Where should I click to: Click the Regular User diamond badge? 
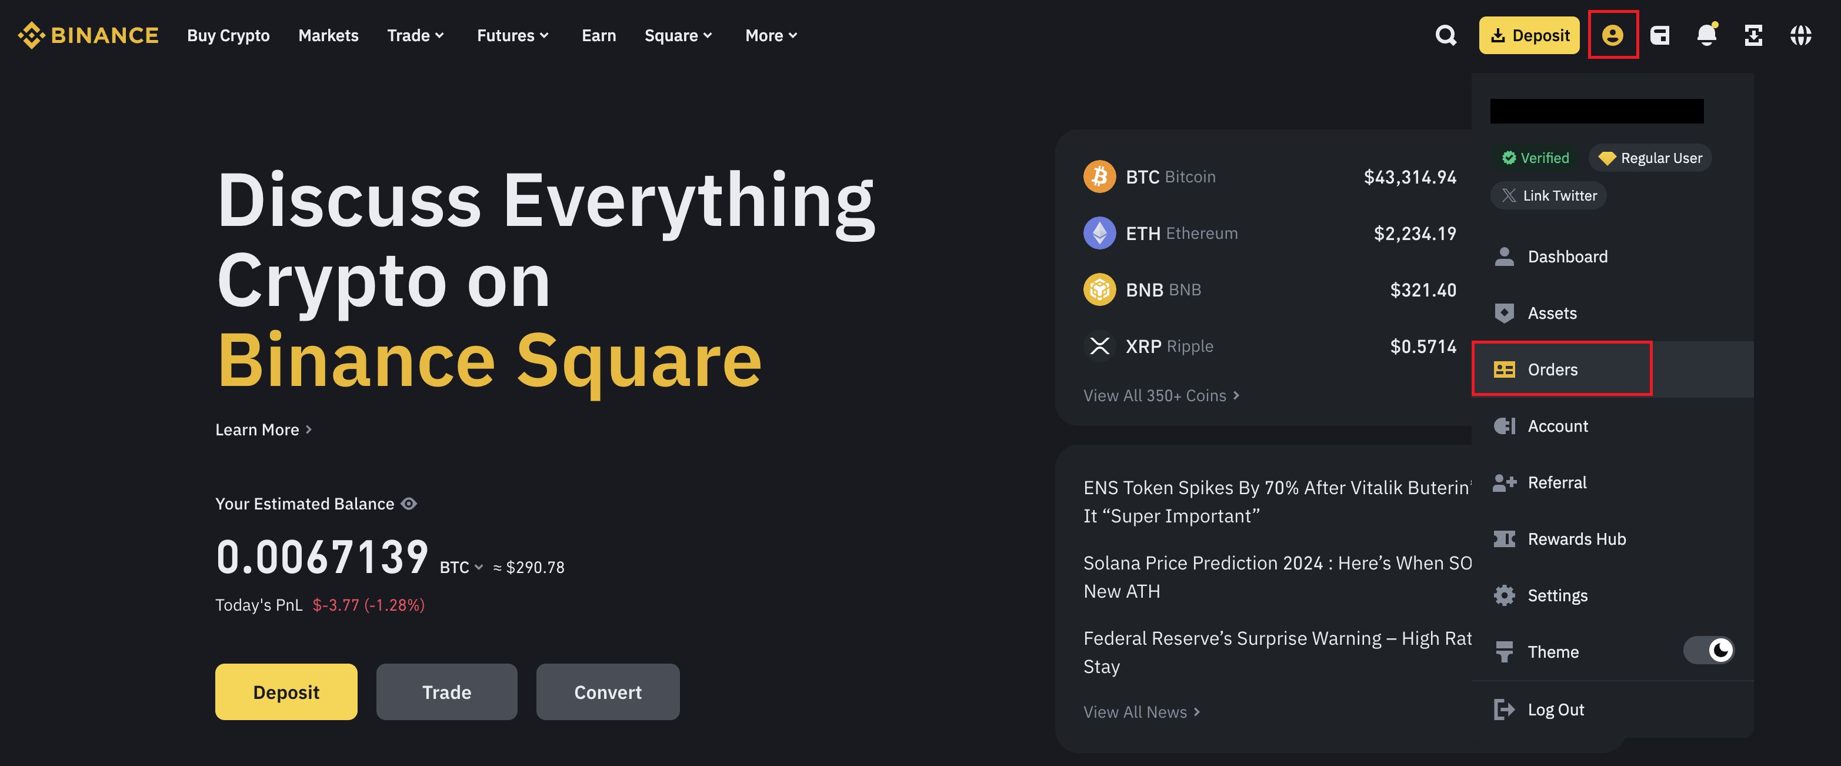[x=1649, y=158]
